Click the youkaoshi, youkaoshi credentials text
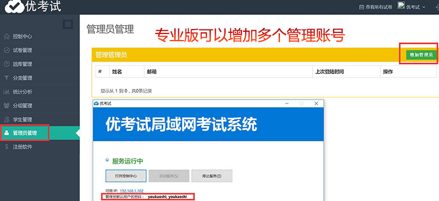439x201 pixels. pyautogui.click(x=167, y=197)
